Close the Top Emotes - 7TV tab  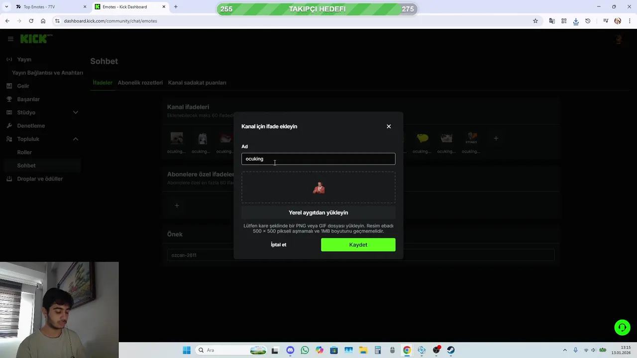(x=85, y=7)
